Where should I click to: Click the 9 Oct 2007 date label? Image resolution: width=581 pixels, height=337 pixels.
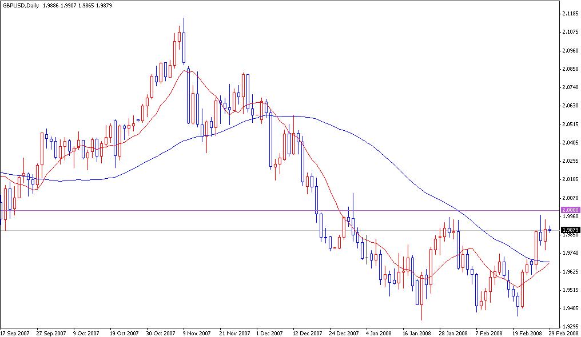point(86,334)
